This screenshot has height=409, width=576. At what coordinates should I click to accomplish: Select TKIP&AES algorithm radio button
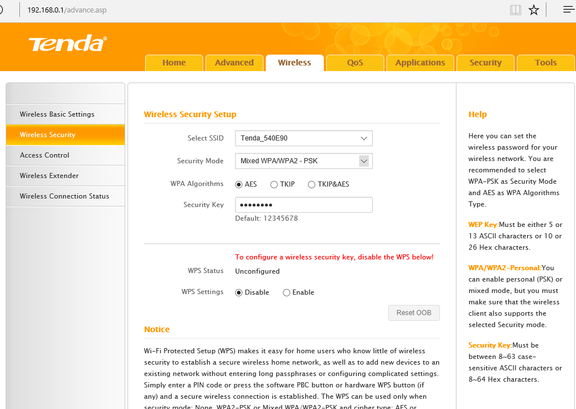311,184
